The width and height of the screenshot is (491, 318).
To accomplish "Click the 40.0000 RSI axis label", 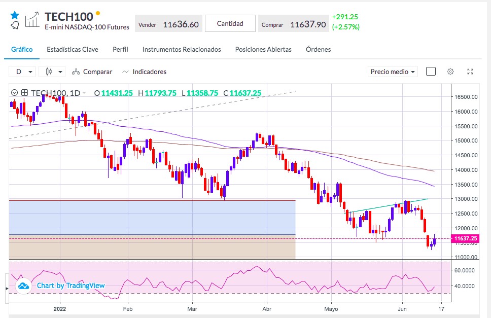I will point(465,286).
